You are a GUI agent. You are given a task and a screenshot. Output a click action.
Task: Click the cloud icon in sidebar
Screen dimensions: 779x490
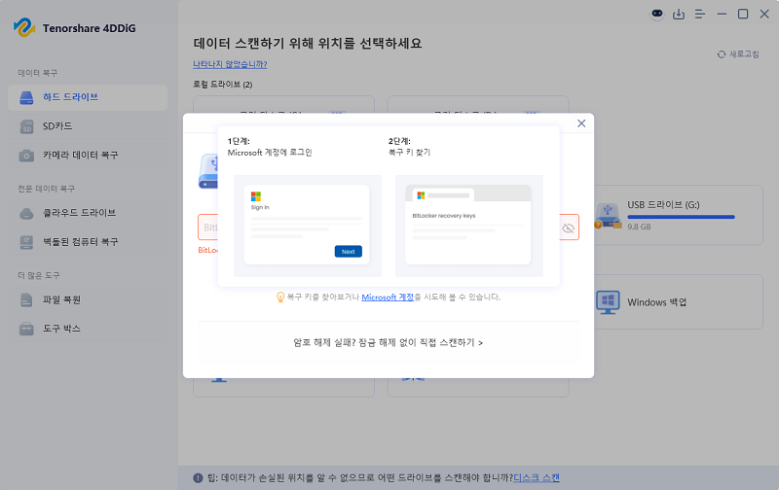pos(26,214)
